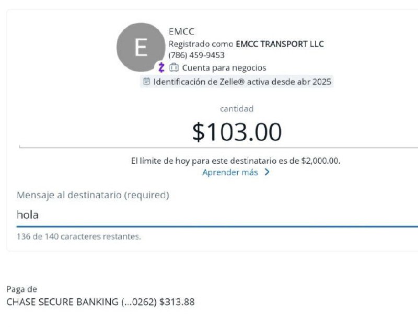Screen dimensions: 418x327
Task: Click the EMCC TRANSPORT LLC registered name
Action: [x=280, y=44]
